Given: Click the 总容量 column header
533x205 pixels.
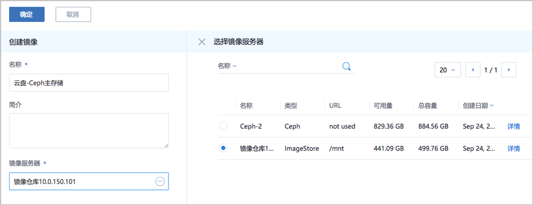Looking at the screenshot, I should [x=427, y=105].
